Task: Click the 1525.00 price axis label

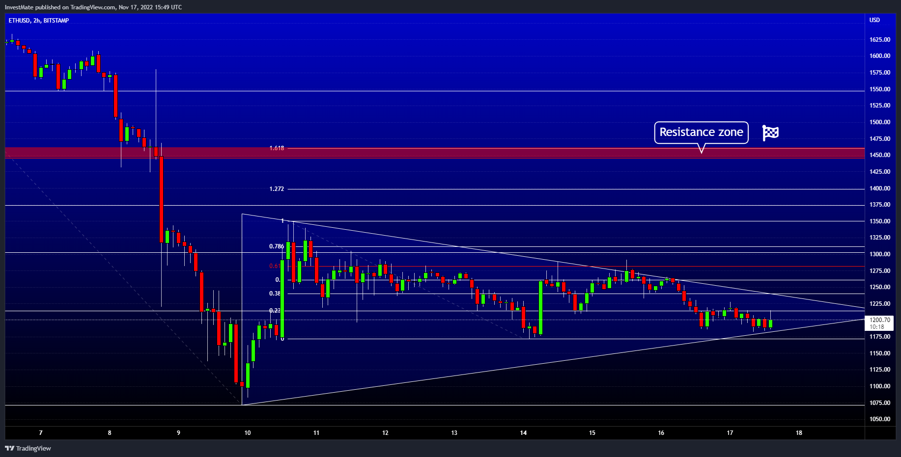Action: click(x=879, y=106)
